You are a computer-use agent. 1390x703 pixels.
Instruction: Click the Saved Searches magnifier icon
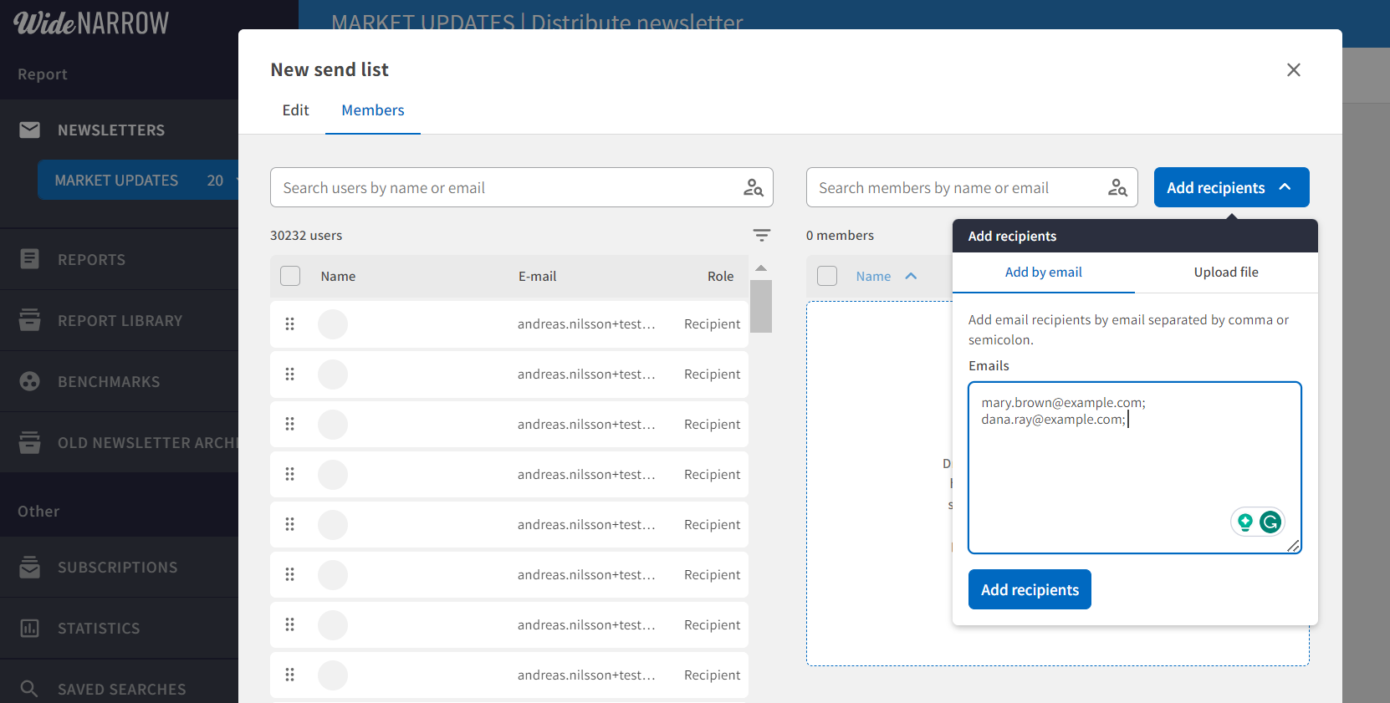click(x=29, y=689)
